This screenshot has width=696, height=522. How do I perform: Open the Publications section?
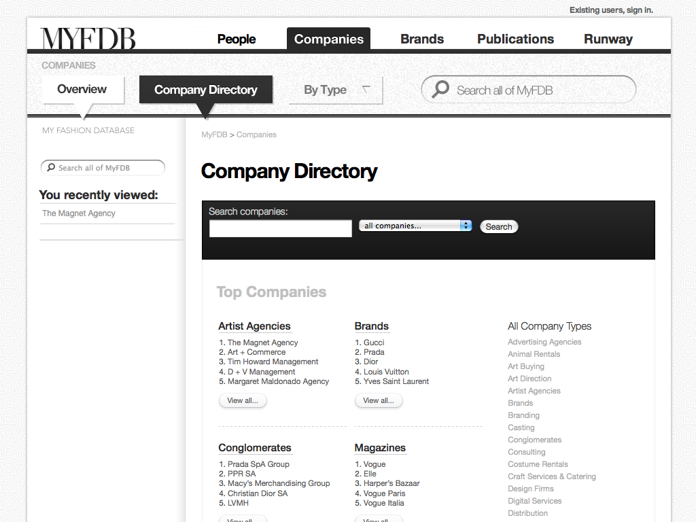coord(515,39)
